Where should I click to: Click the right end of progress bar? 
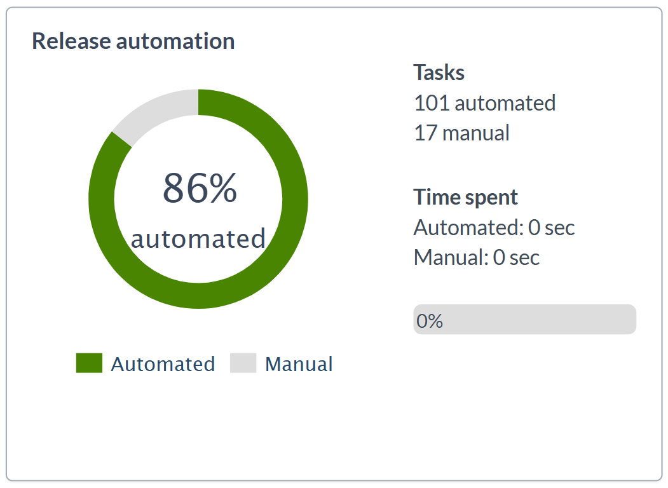point(629,320)
